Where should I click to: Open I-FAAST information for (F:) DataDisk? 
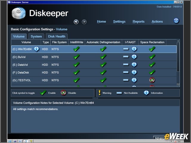134,72
